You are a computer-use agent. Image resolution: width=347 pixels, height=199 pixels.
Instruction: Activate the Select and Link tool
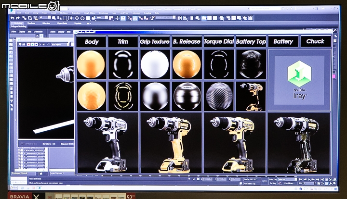pos(25,18)
